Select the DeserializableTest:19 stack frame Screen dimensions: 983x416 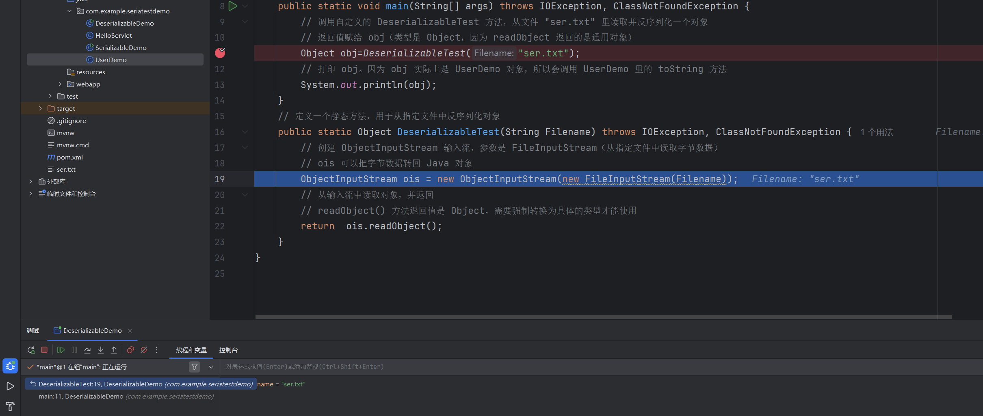[x=141, y=384]
